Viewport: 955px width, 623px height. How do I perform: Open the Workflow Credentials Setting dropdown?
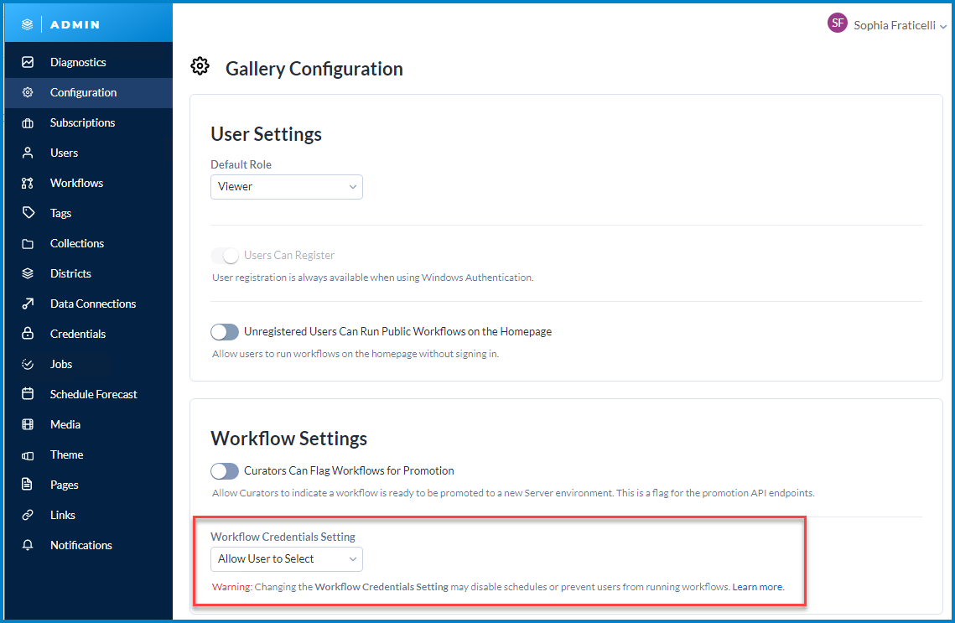286,559
